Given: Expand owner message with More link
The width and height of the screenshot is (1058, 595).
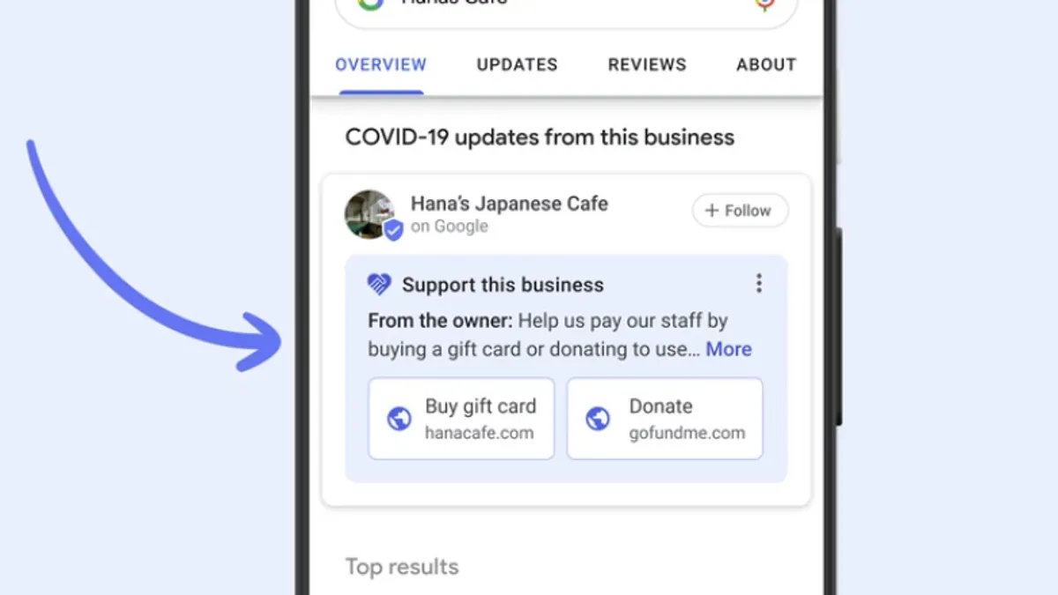Looking at the screenshot, I should tap(728, 349).
